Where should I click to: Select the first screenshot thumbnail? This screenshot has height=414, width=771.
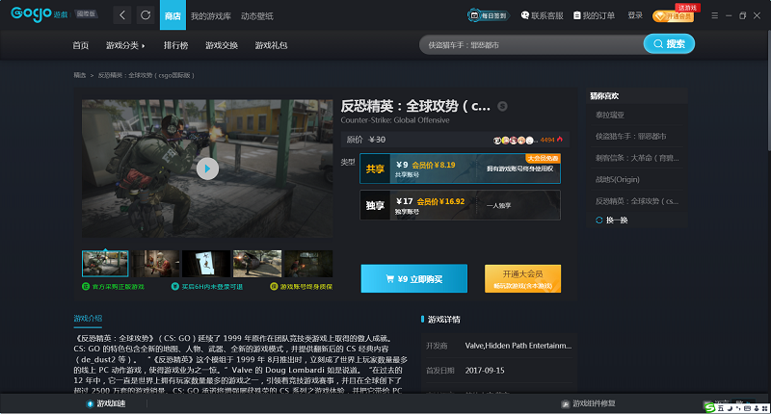[x=105, y=264]
